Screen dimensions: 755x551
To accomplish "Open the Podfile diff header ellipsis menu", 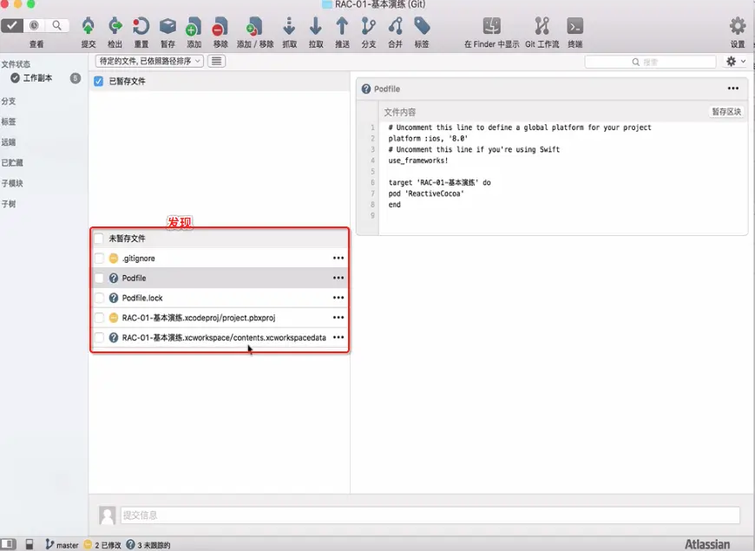I will (732, 89).
